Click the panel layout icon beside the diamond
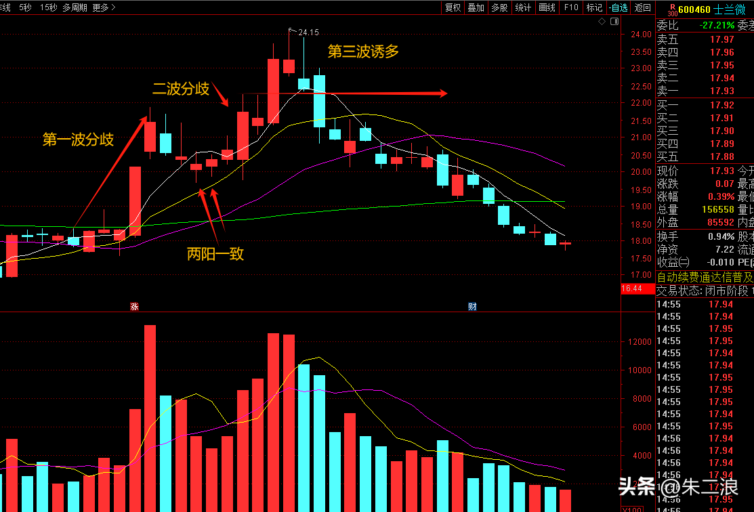754x512 pixels. coord(614,22)
